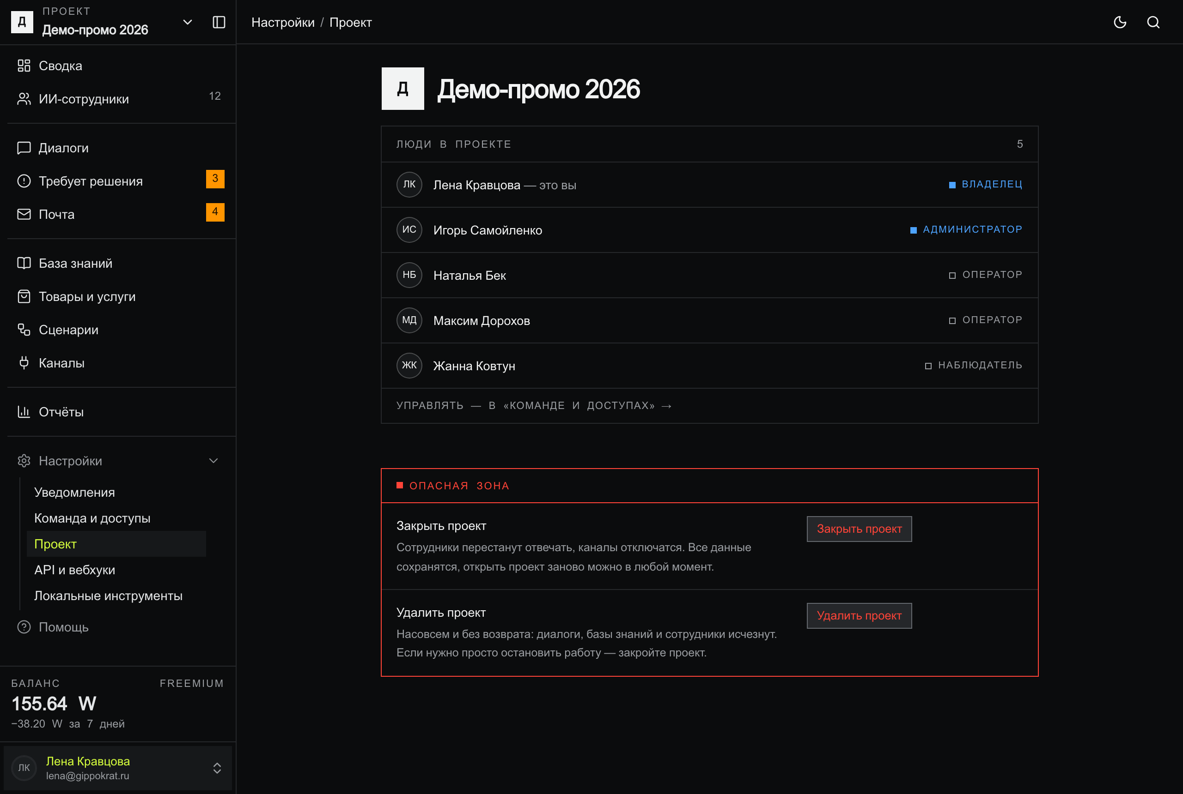This screenshot has height=794, width=1183.
Task: Click the Лена Кравцова member row
Action: [x=710, y=185]
